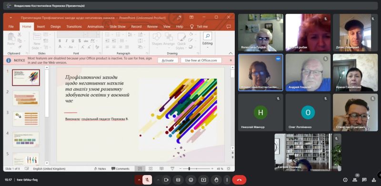Screen dimensions: 381x186
Task: Open the emoji reactions button
Action: pyautogui.click(x=191, y=180)
